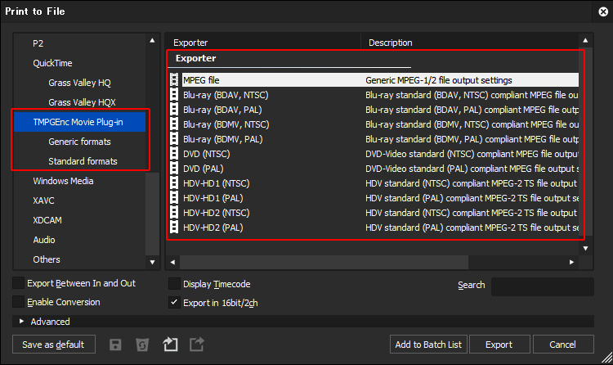
Task: Click the Add to Batch List button
Action: (428, 345)
